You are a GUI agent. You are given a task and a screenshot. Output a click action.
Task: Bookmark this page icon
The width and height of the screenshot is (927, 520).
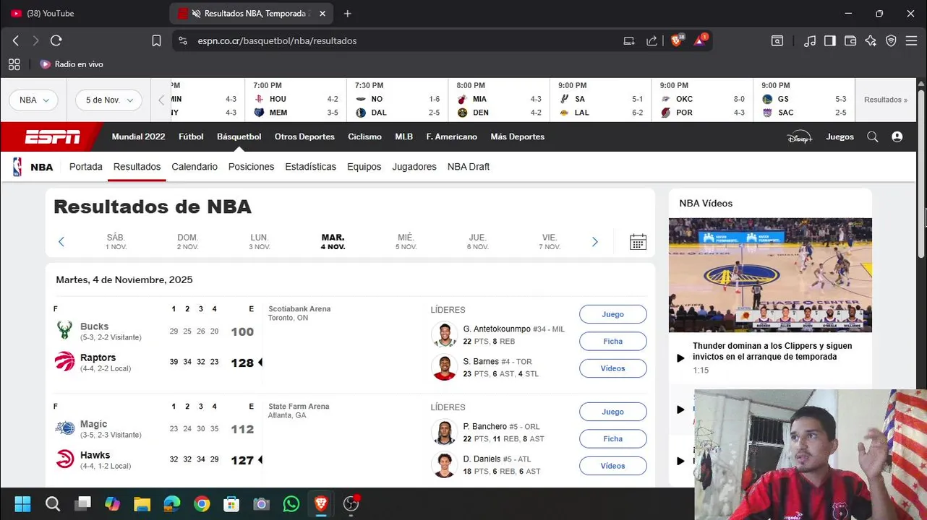pos(156,41)
